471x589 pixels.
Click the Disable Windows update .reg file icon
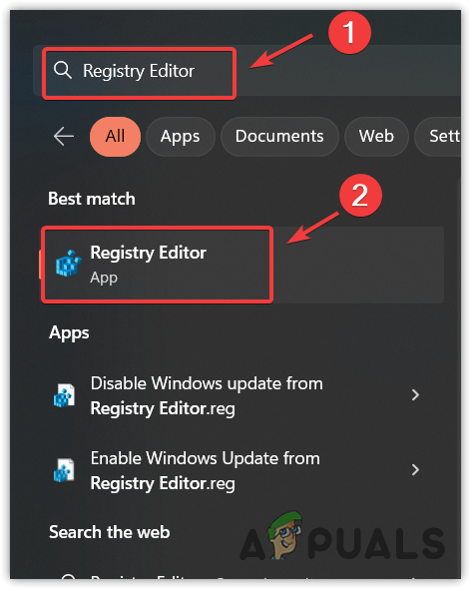click(x=64, y=395)
